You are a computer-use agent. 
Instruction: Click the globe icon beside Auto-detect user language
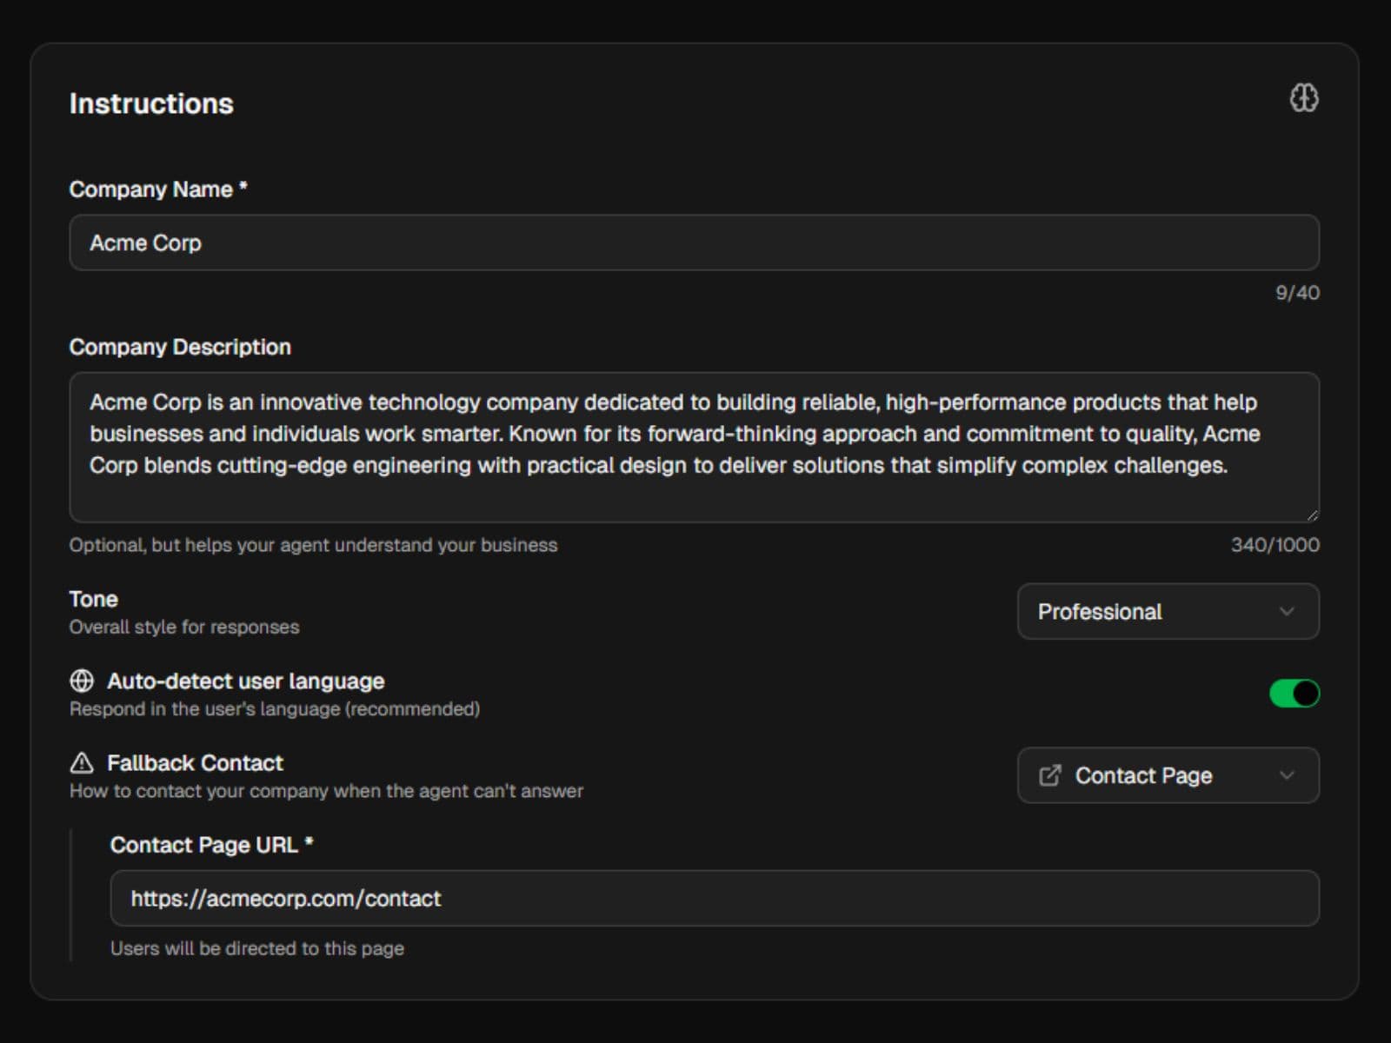pyautogui.click(x=81, y=681)
